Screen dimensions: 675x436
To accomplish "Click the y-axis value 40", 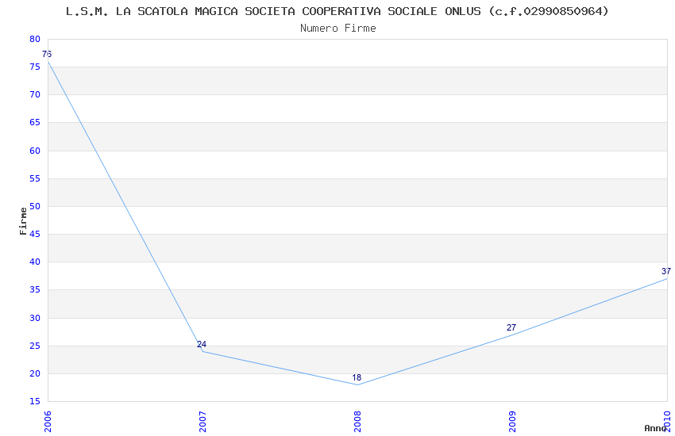I will pos(35,262).
